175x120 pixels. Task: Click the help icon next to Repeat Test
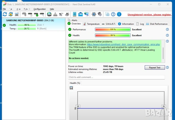(x=167, y=67)
